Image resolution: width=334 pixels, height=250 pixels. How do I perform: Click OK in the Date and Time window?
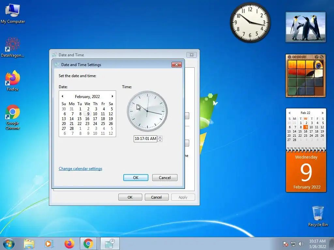(130, 197)
